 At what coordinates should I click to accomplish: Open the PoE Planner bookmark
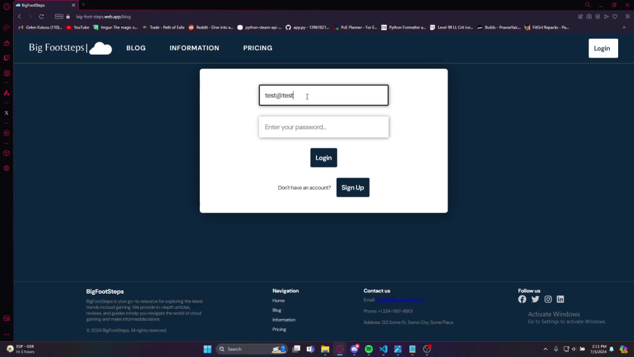(355, 27)
